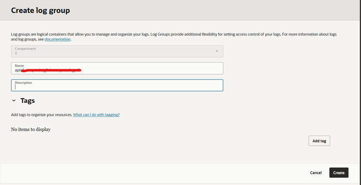This screenshot has width=361, height=185.
Task: Open the documentation link
Action: [x=57, y=39]
